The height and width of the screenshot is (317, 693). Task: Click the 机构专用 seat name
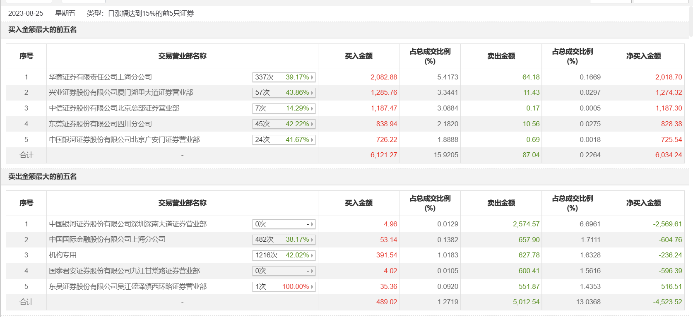[63, 255]
